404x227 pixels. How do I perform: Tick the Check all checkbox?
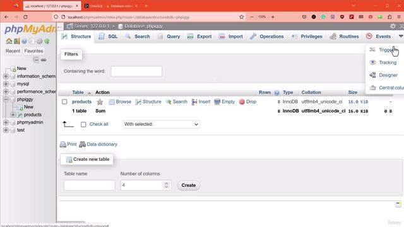tap(83, 125)
